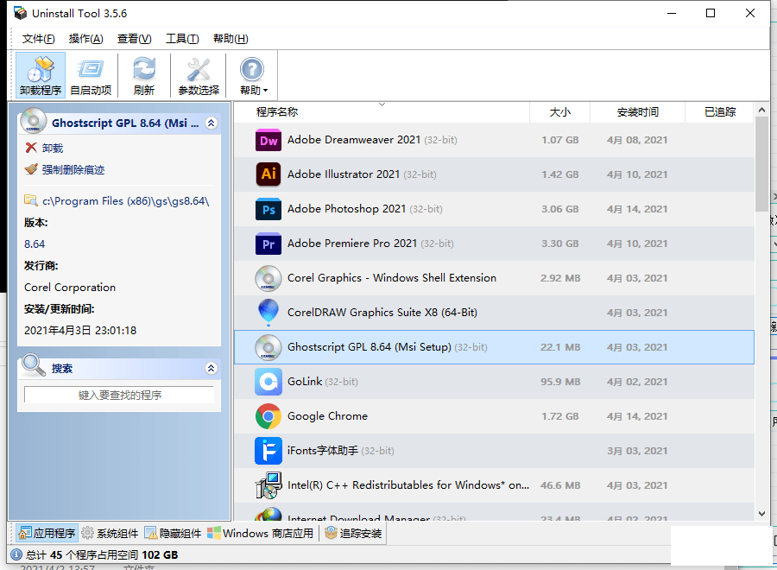Click the search field 键入要查找的程序
This screenshot has height=570, width=777.
point(119,395)
